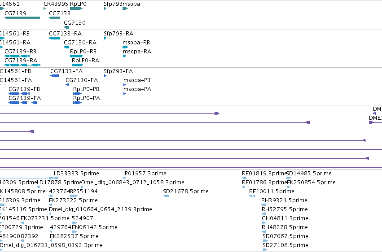382x252 pixels.
Task: Click Dmel_dig_016733_0598_0392.3prime feature
Action: (x=1, y=250)
